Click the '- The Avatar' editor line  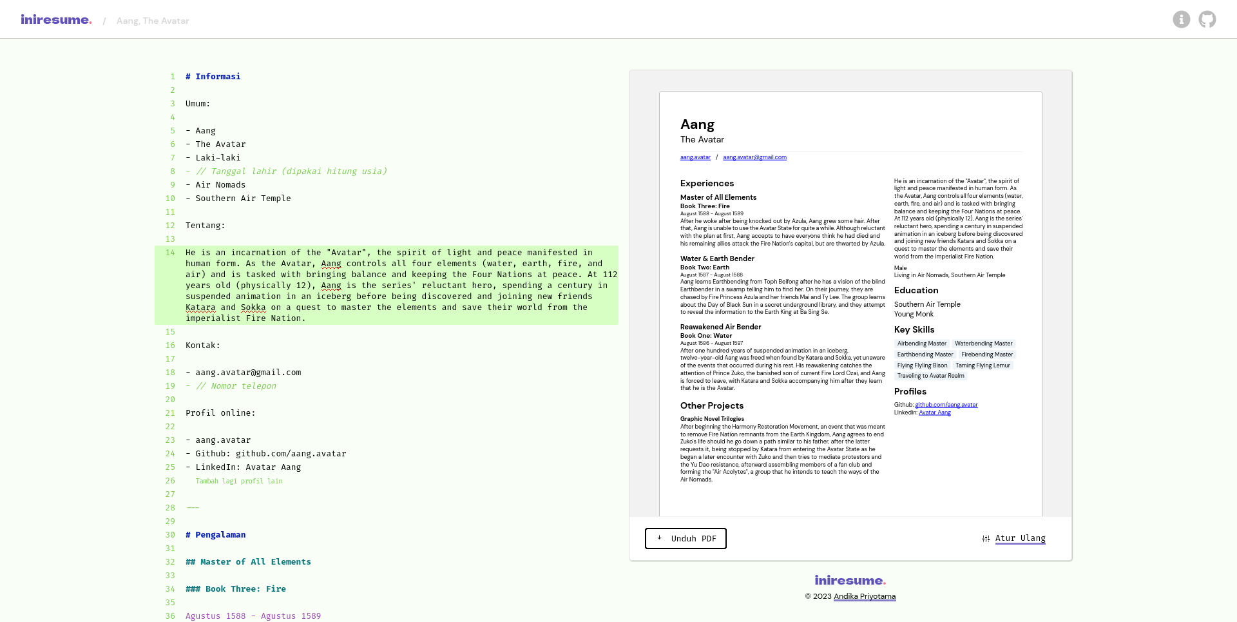[x=215, y=144]
